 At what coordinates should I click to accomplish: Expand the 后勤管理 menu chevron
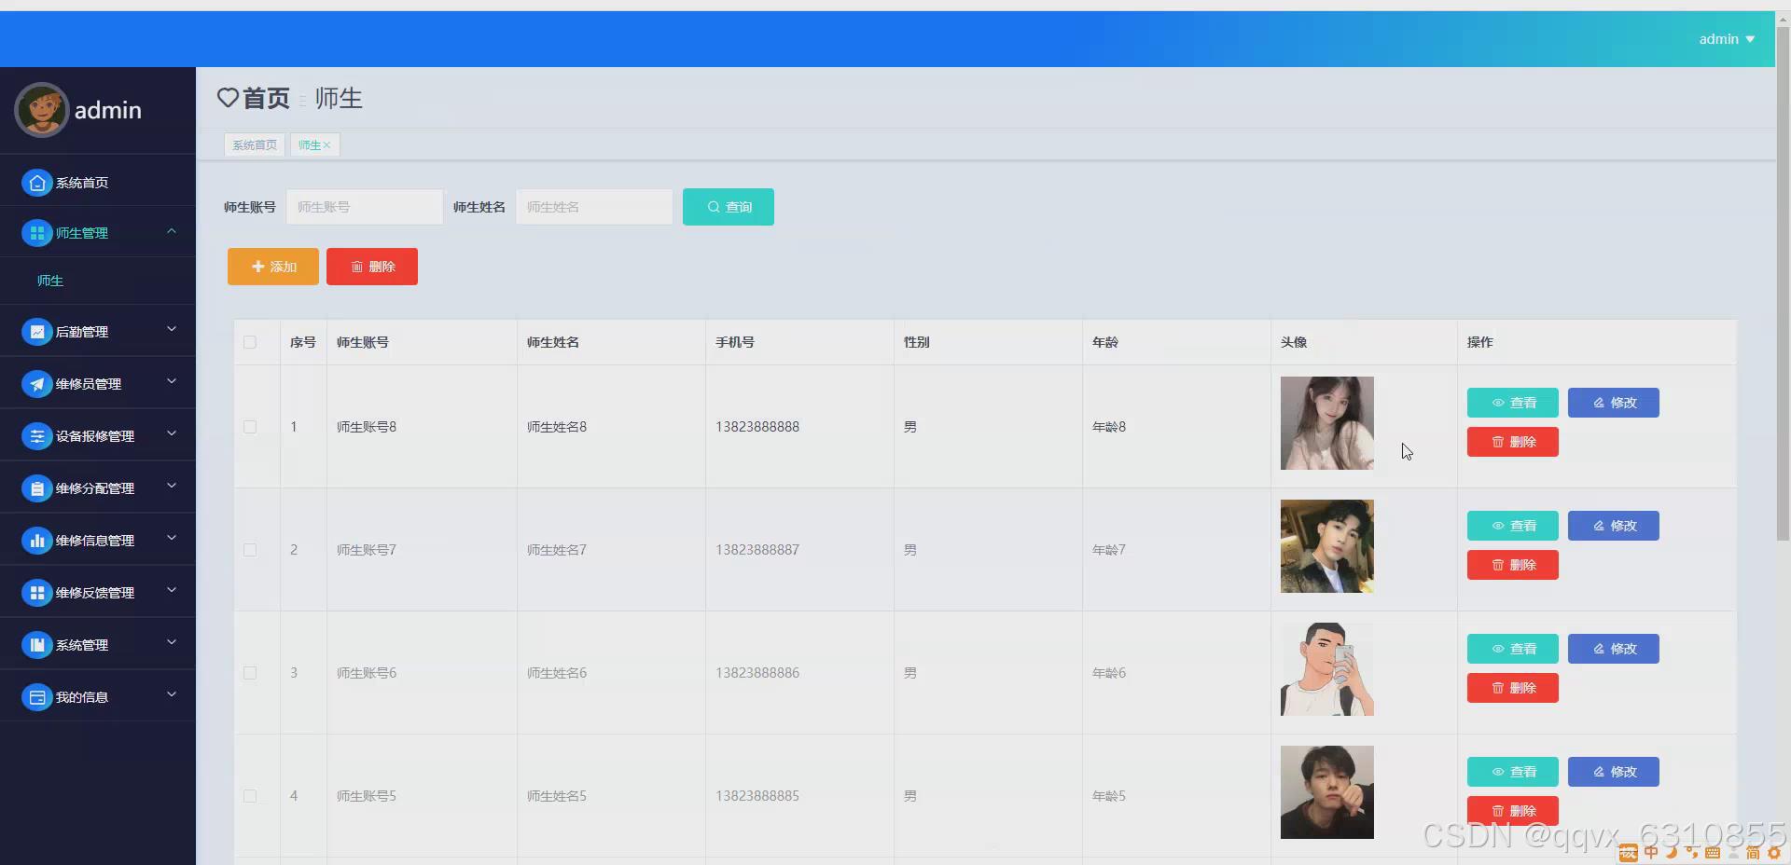[172, 329]
